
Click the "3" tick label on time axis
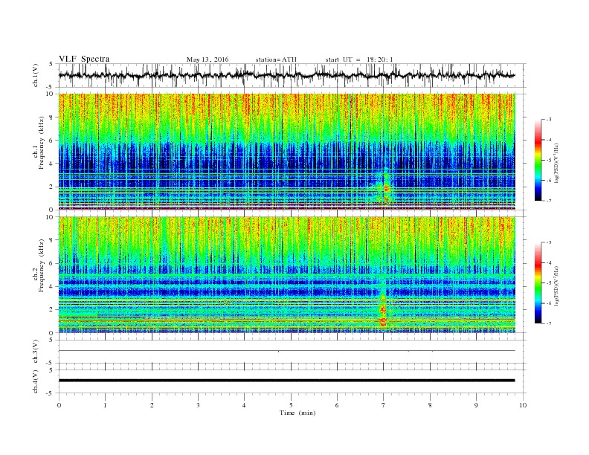coord(198,405)
